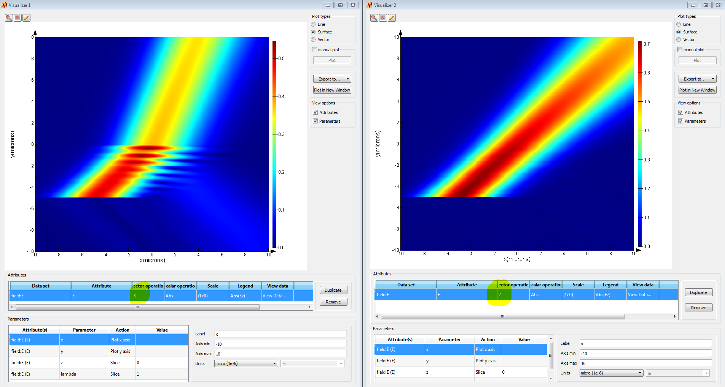Click Abs(Ez) legend cell in Visualizer 2
Image resolution: width=725 pixels, height=387 pixels.
point(610,295)
